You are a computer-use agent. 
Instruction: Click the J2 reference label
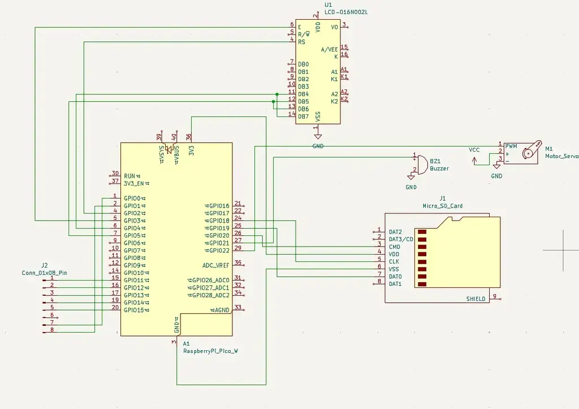click(x=44, y=265)
